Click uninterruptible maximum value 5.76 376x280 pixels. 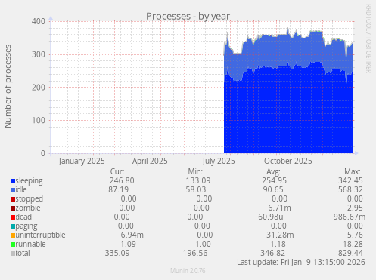[x=355, y=235]
